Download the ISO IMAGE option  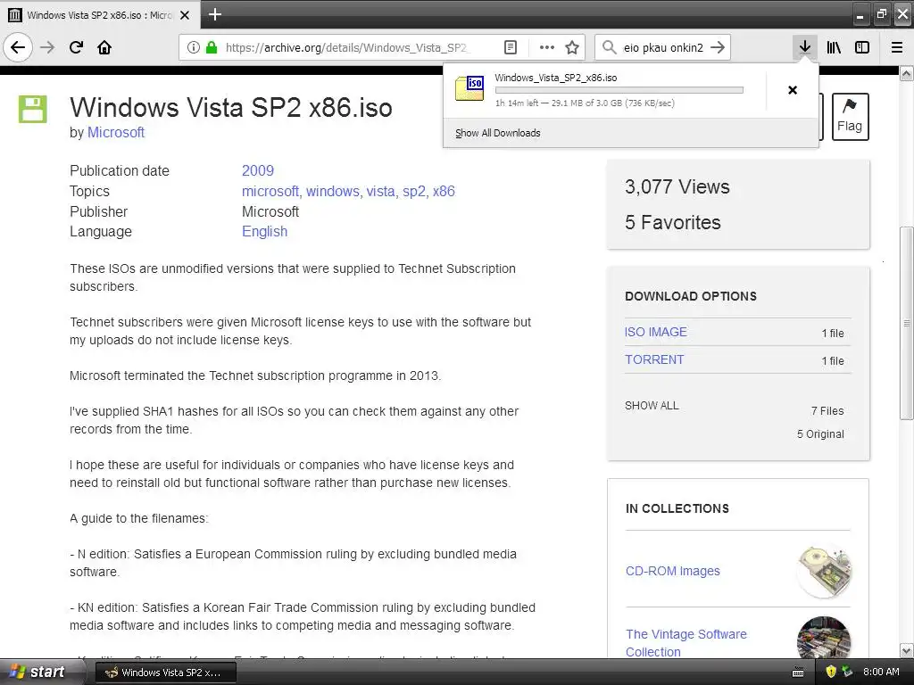[x=656, y=332]
